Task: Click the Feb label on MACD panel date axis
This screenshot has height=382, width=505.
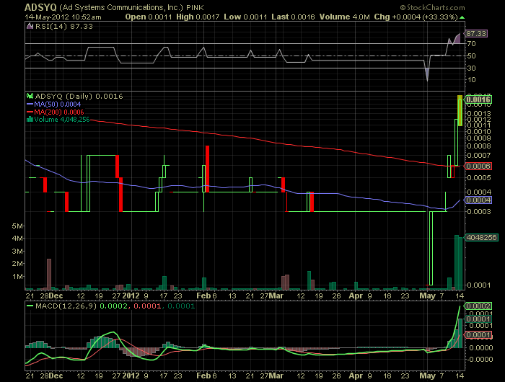Action: [x=204, y=376]
